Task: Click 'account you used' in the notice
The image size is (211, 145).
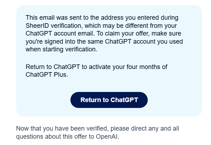Action: (x=158, y=42)
